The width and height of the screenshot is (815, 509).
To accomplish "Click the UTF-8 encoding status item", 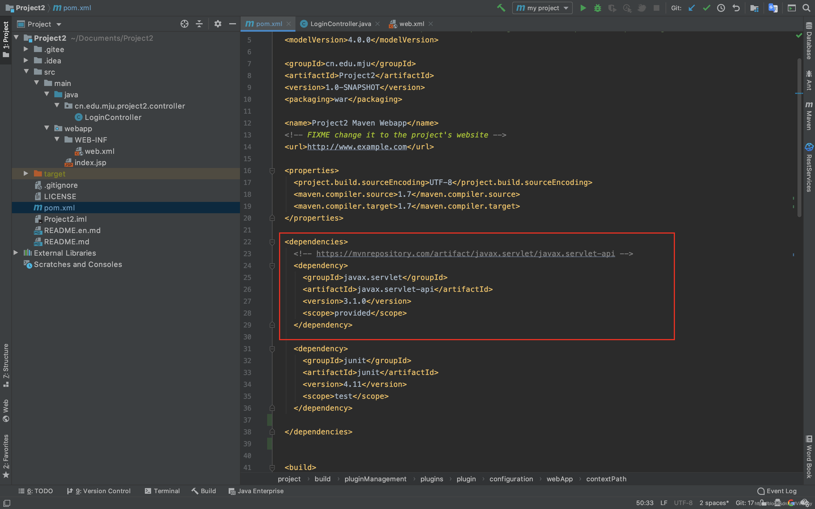I will 683,503.
